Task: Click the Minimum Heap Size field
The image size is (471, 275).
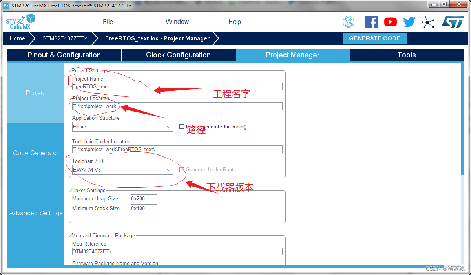Action: click(x=144, y=198)
